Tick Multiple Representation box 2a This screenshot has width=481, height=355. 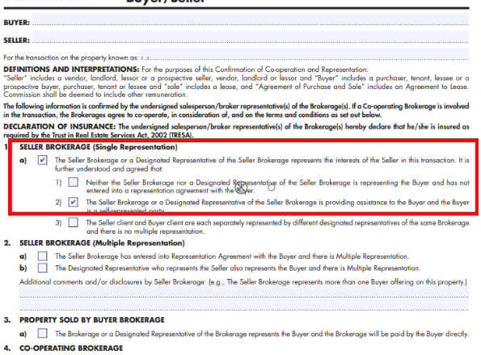pos(42,256)
